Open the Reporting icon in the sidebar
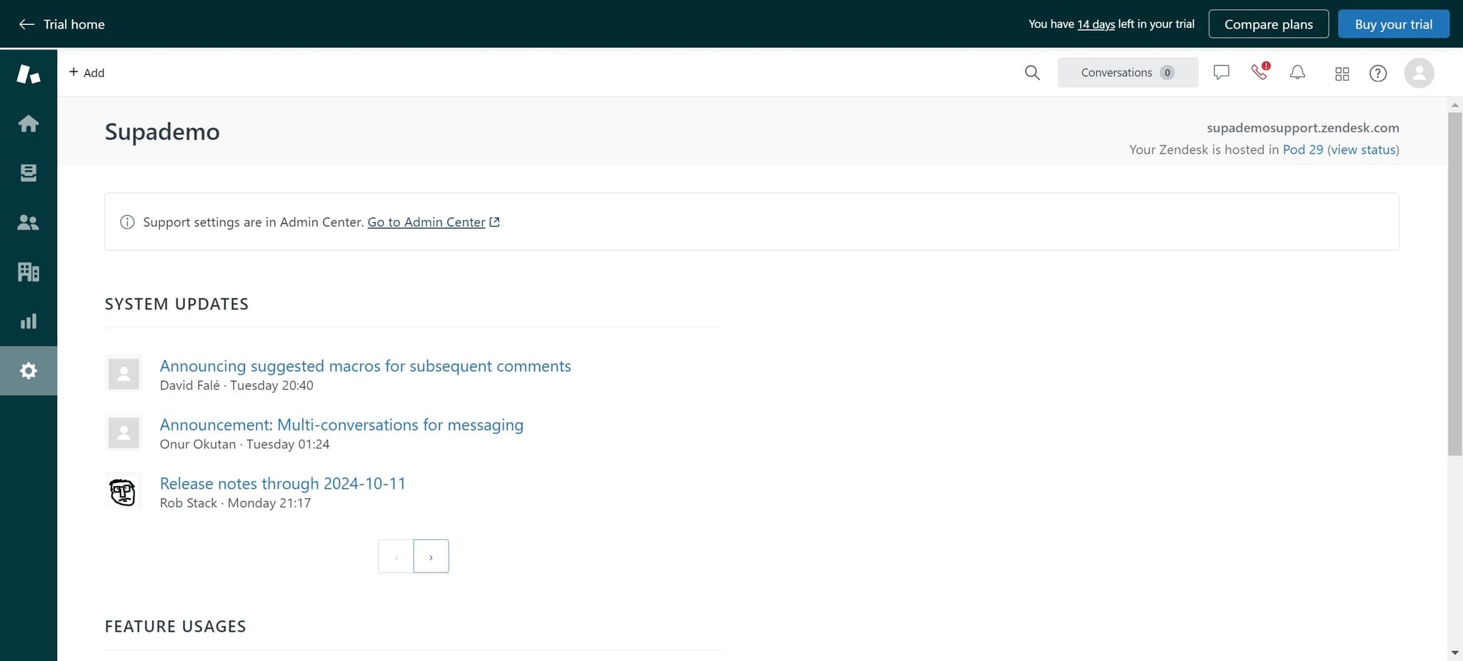Viewport: 1463px width, 661px height. (x=29, y=321)
